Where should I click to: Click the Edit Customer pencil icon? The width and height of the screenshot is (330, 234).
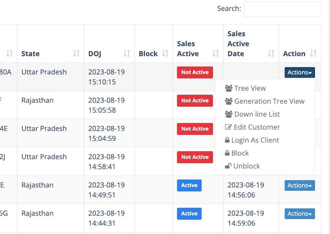click(x=228, y=127)
